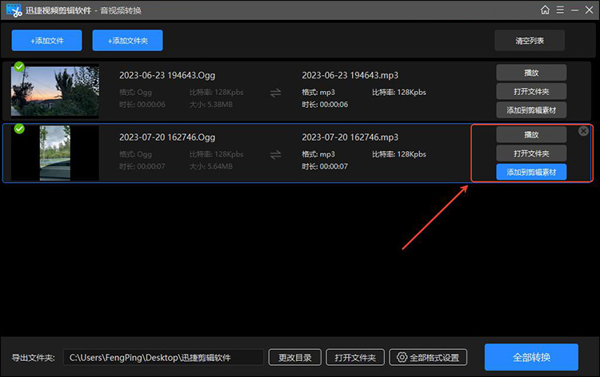Image resolution: width=600 pixels, height=377 pixels.
Task: Select the sunset thumbnail of 194643.Ogg
Action: click(x=55, y=91)
